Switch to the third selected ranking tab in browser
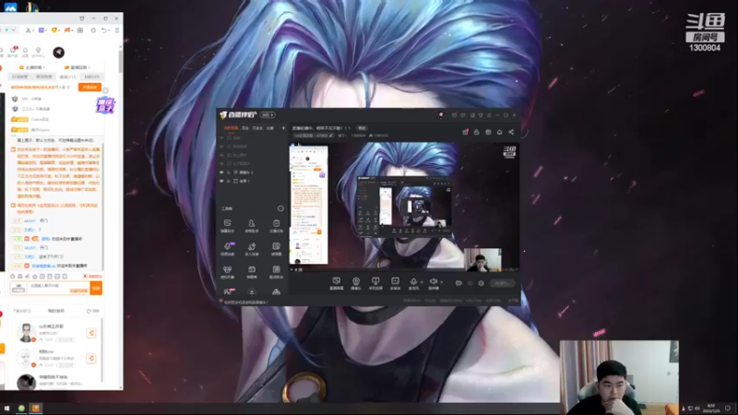This screenshot has width=738, height=415. [x=67, y=77]
